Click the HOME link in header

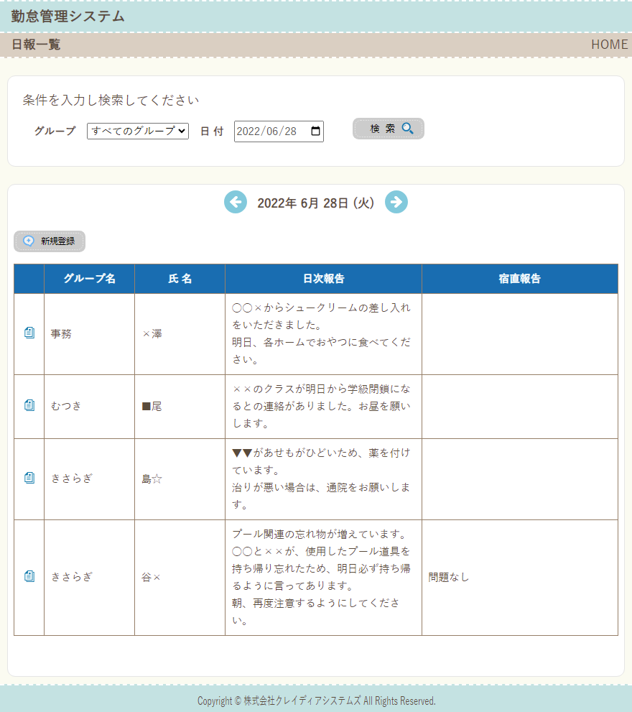609,45
